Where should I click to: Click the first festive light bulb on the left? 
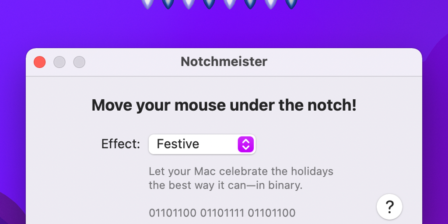point(147,3)
